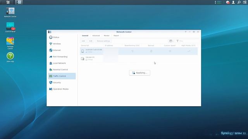The height and width of the screenshot is (139, 248).
Task: Open the Network Center help button
Action: click(x=186, y=32)
